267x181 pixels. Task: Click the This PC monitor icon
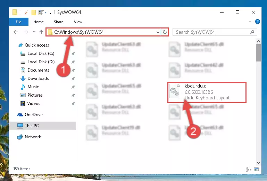click(20, 126)
